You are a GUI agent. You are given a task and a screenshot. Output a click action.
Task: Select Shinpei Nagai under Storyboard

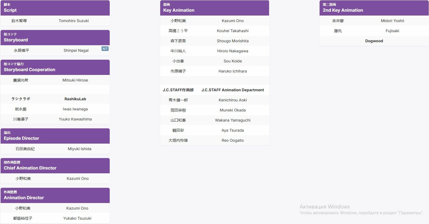(x=76, y=50)
